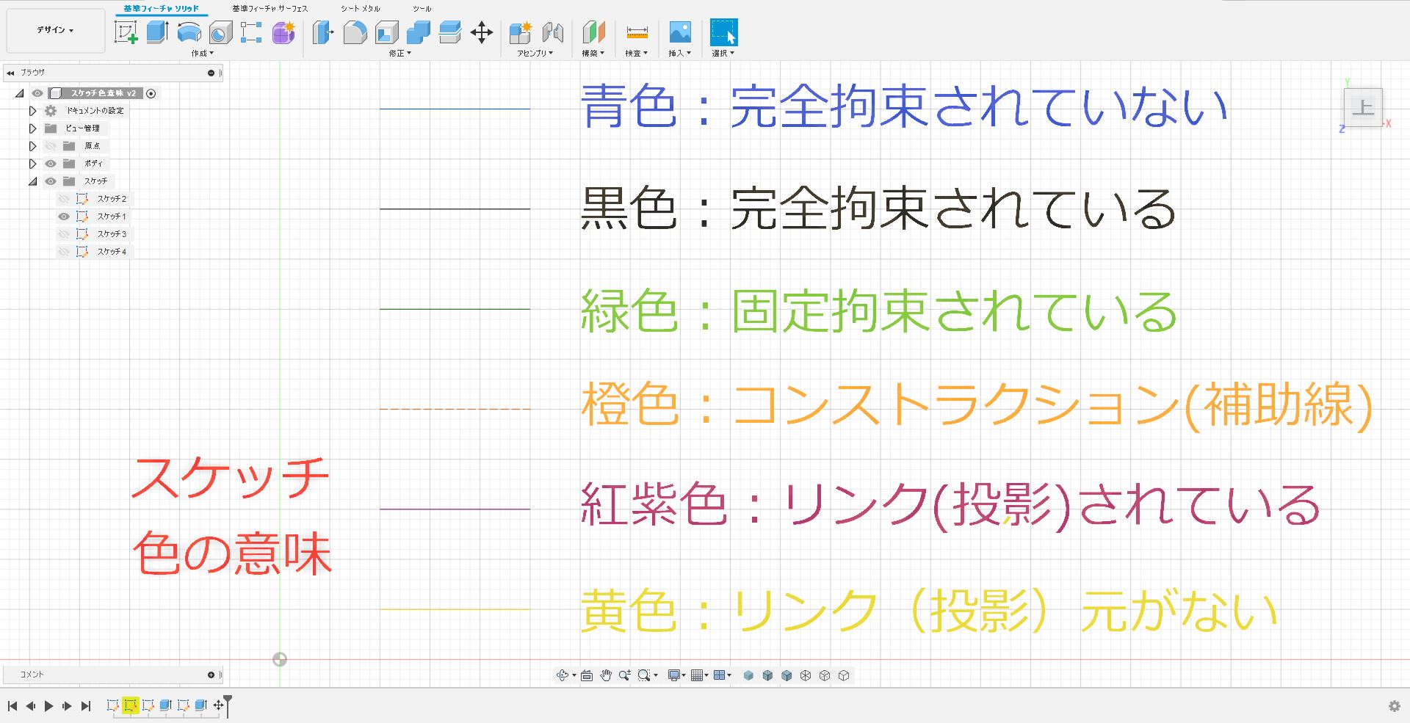Click the ドキュメントの設定 gear icon
Image resolution: width=1410 pixels, height=723 pixels.
tap(51, 111)
